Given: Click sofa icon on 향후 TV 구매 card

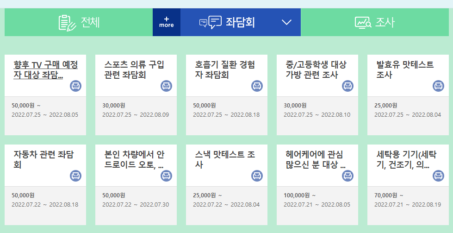Looking at the screenshot, I should pyautogui.click(x=76, y=86).
